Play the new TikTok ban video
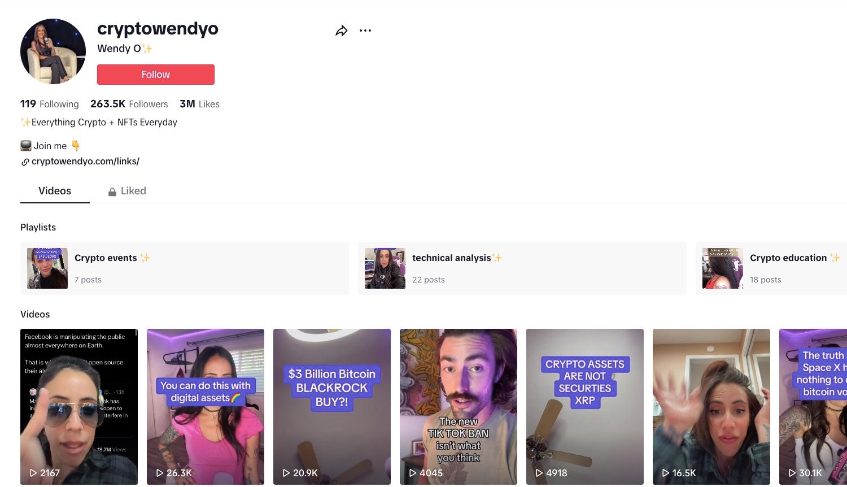Screen dimensions: 847x487 click(x=459, y=407)
